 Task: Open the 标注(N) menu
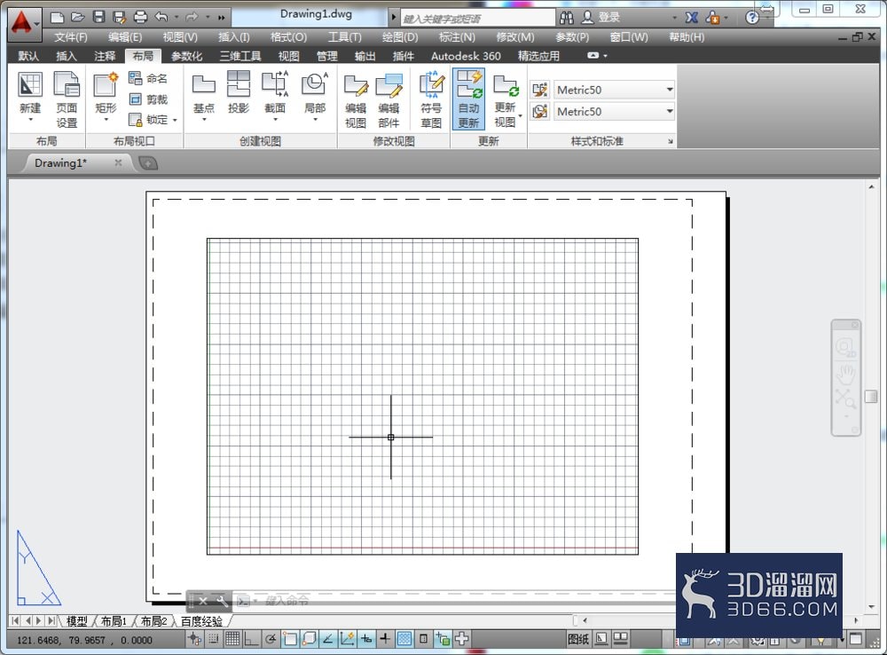pyautogui.click(x=457, y=37)
